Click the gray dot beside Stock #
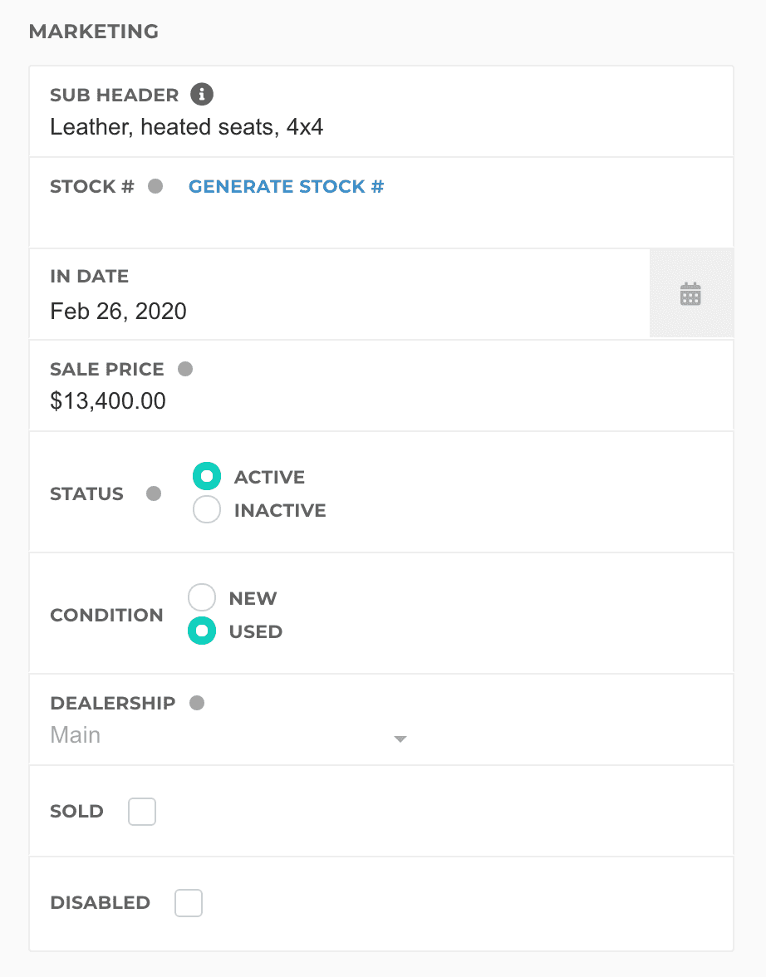The width and height of the screenshot is (766, 977). (155, 186)
